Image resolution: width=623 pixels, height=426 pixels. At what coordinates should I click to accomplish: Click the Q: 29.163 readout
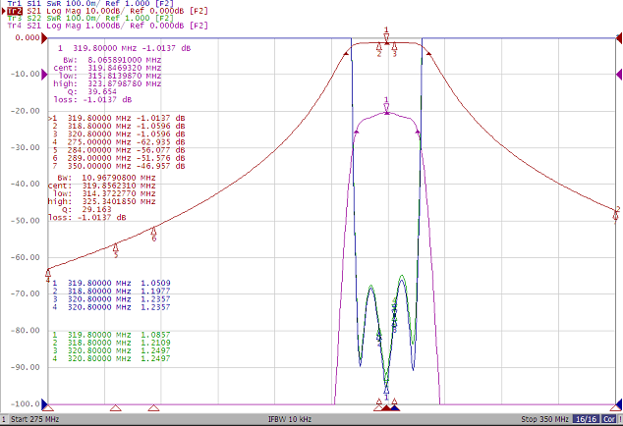(86, 210)
